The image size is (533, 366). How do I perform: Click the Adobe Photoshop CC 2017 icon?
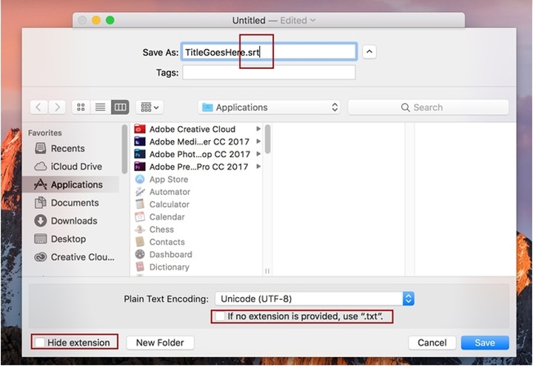click(x=140, y=154)
